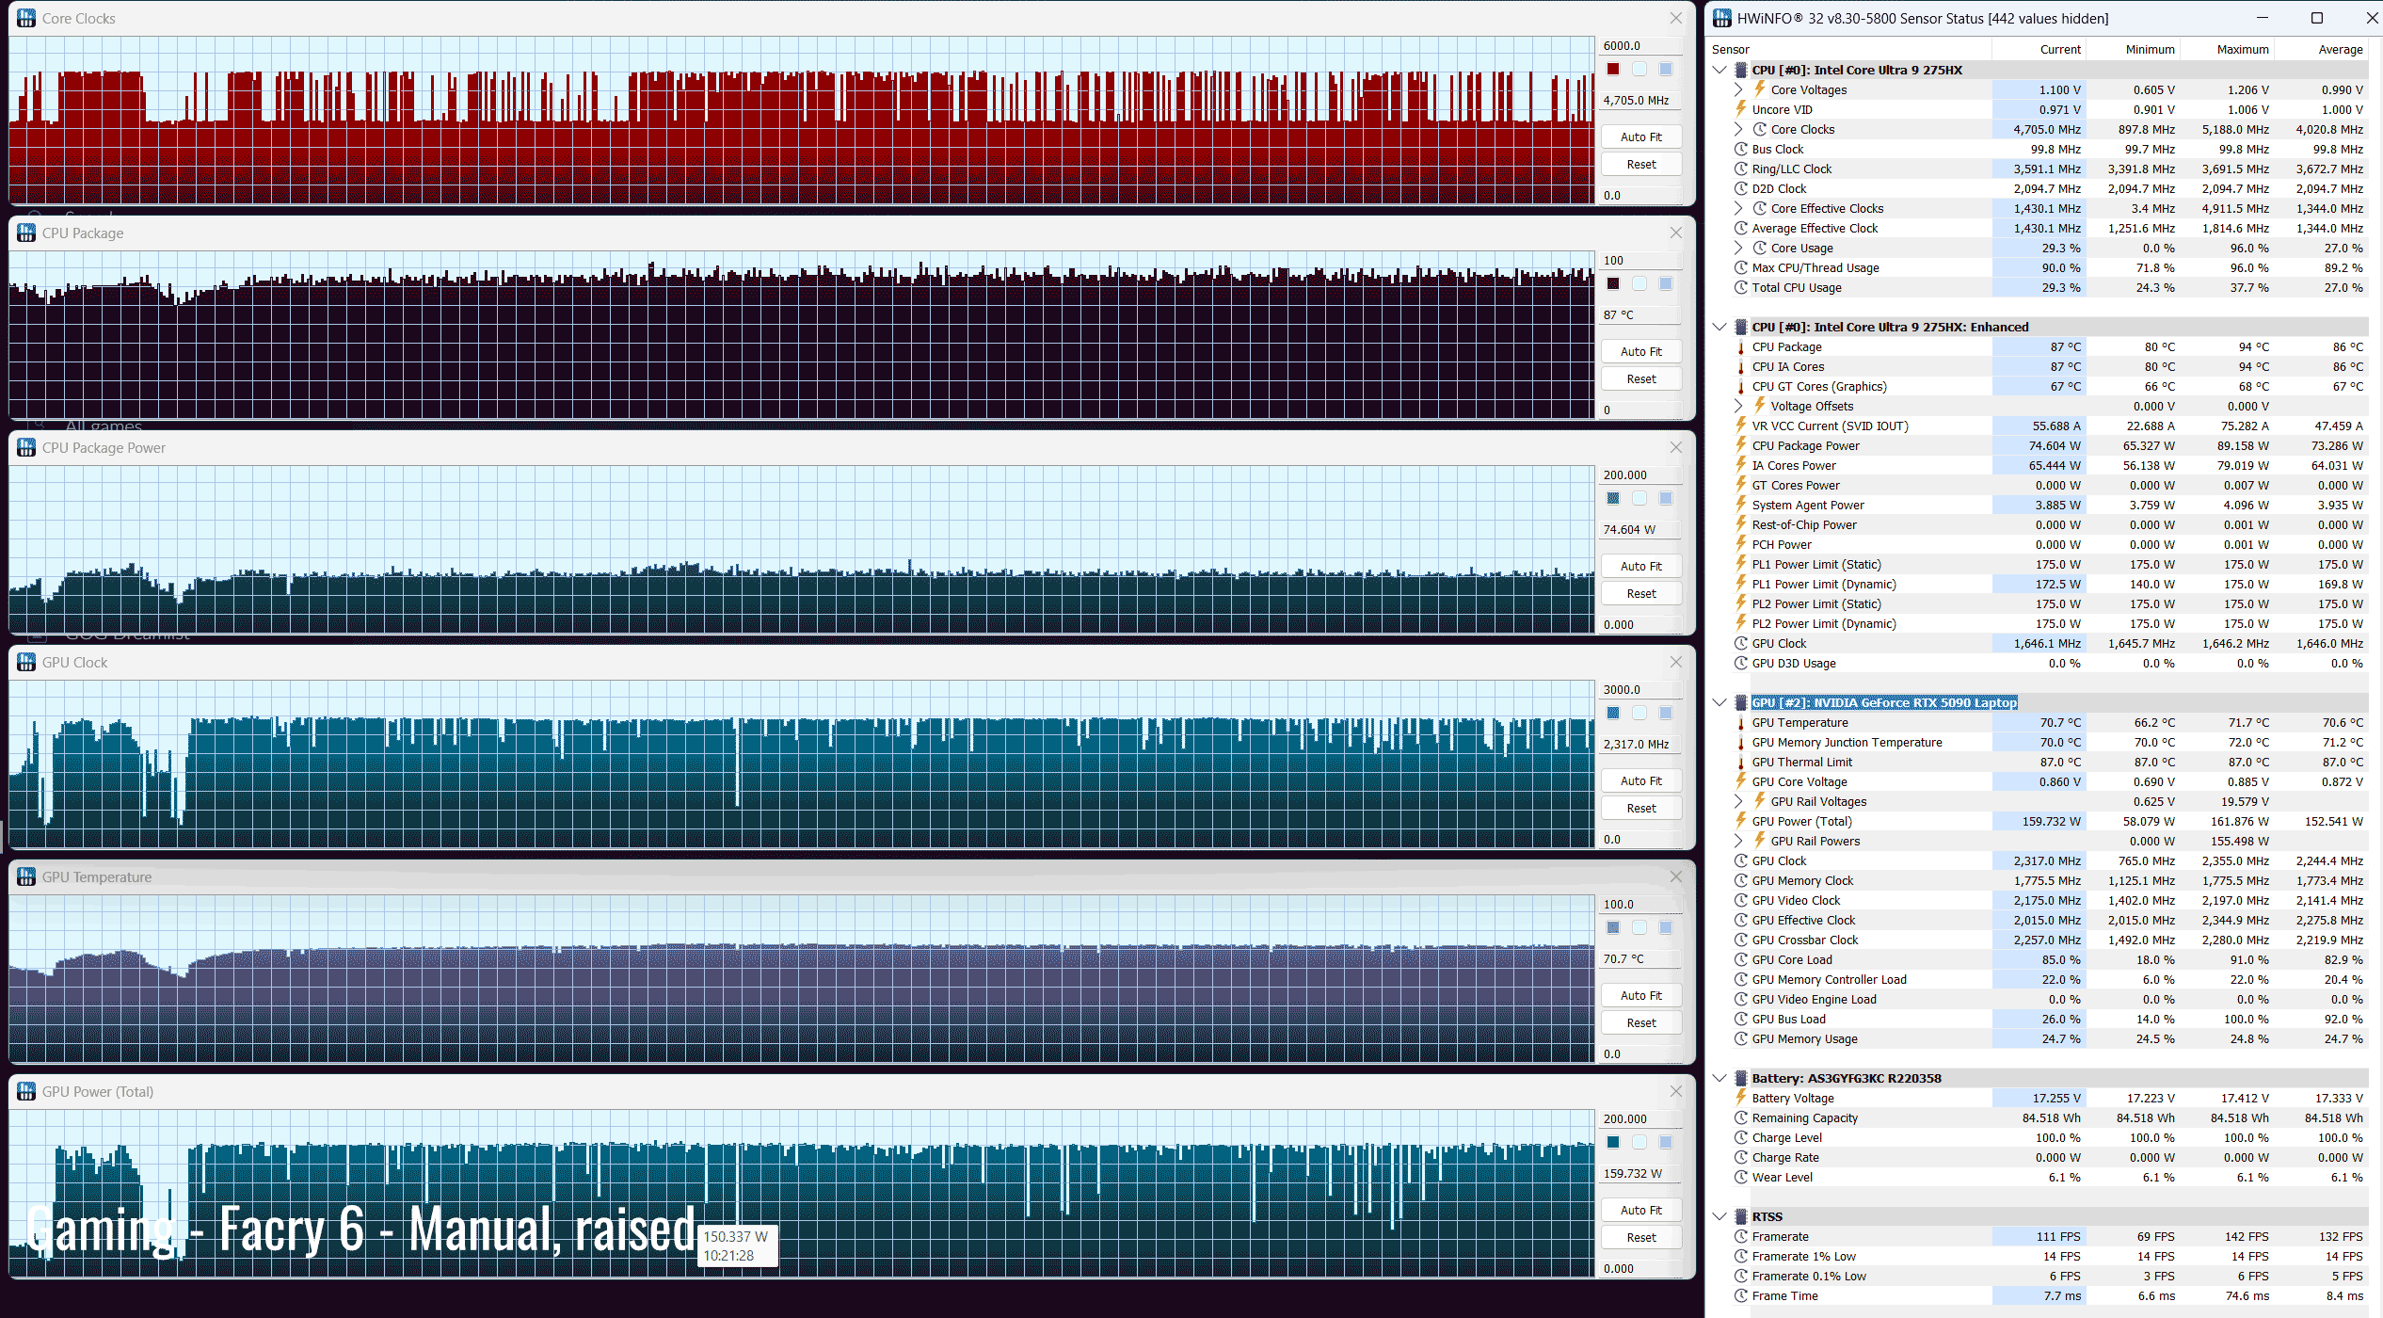Click the chip icon of the RTX 5090 Laptop group
2383x1318 pixels.
click(x=1741, y=702)
